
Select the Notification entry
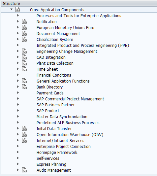(x=47, y=22)
